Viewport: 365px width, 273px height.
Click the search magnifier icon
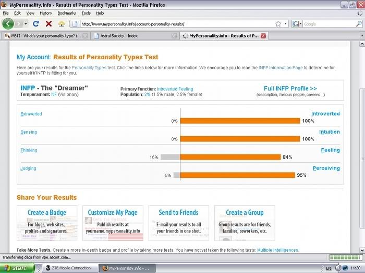tap(359, 24)
